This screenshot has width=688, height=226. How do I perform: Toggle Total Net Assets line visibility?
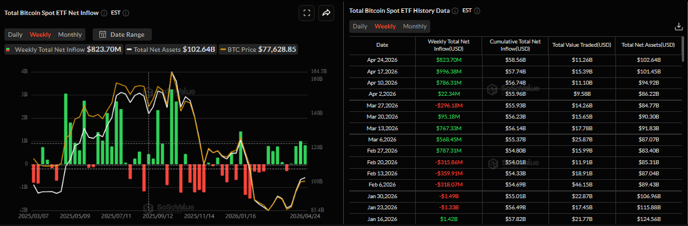coord(171,50)
